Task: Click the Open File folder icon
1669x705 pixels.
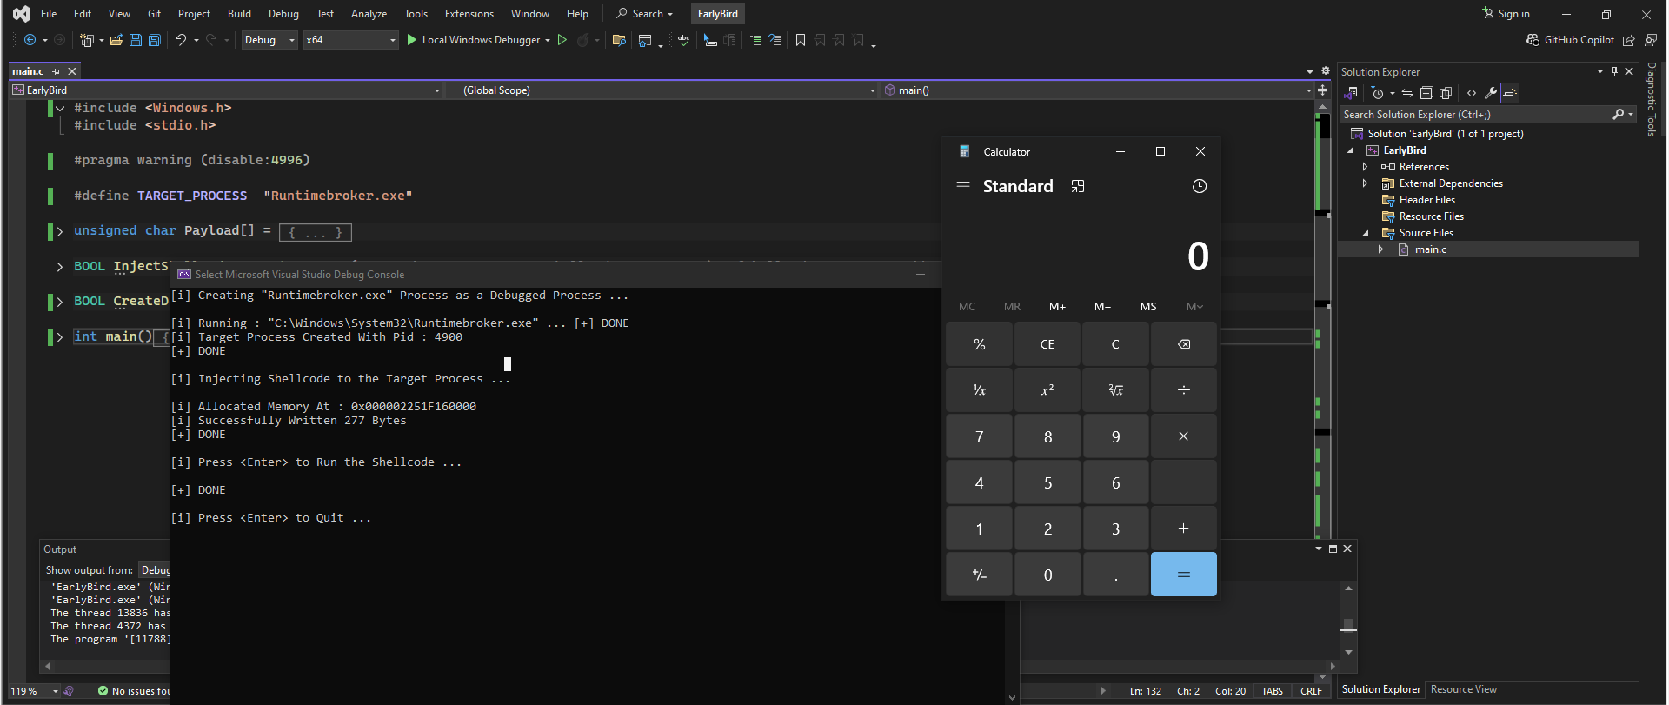Action: click(x=116, y=40)
